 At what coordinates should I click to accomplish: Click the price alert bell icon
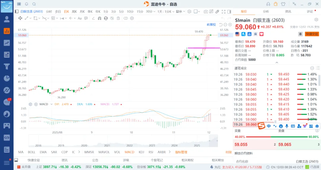tap(300, 34)
